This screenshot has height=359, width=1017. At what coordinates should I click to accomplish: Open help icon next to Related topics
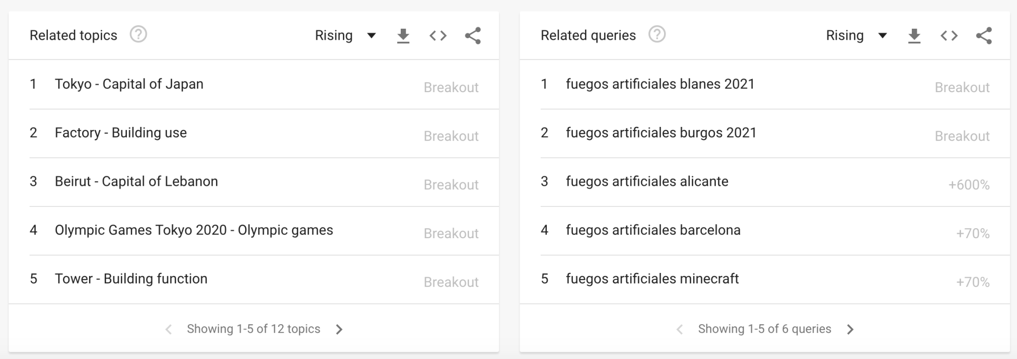pyautogui.click(x=138, y=35)
